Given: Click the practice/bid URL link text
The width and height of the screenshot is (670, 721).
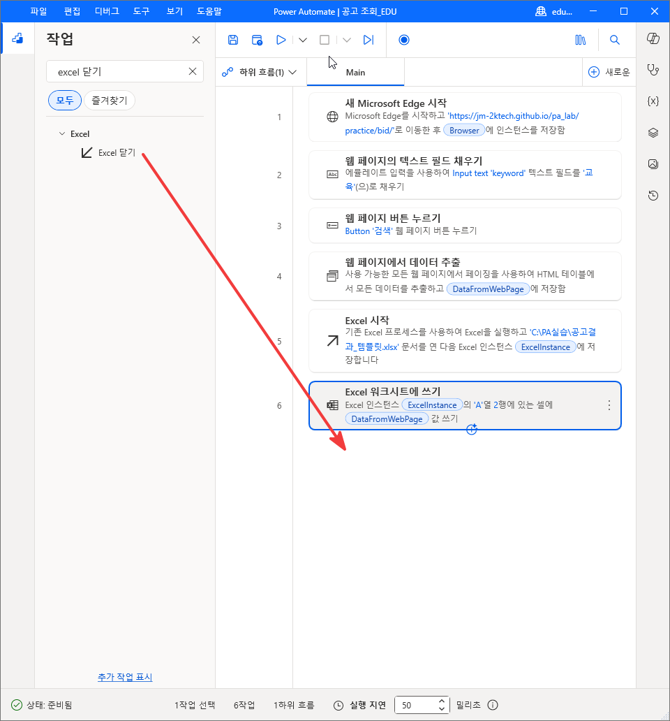Looking at the screenshot, I should coord(368,131).
